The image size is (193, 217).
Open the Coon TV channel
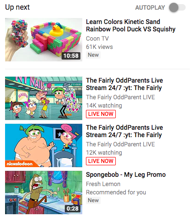coord(97,38)
